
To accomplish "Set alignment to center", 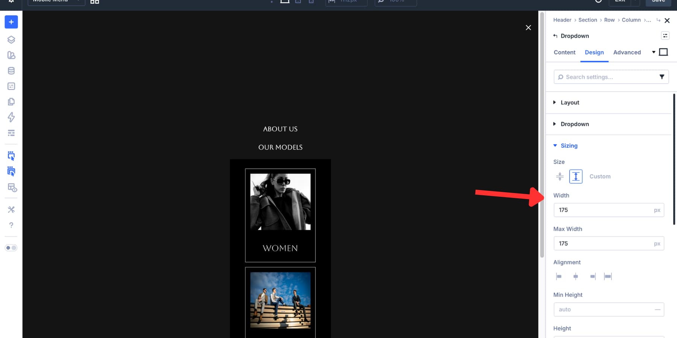I will [575, 276].
